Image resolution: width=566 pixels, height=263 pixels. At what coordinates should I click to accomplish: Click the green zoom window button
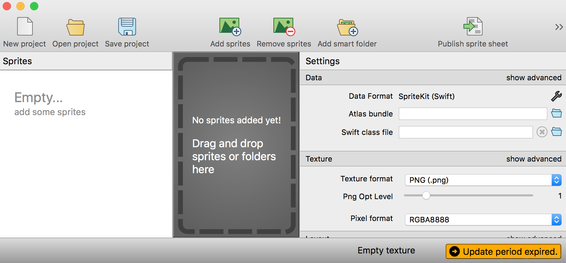pyautogui.click(x=34, y=6)
